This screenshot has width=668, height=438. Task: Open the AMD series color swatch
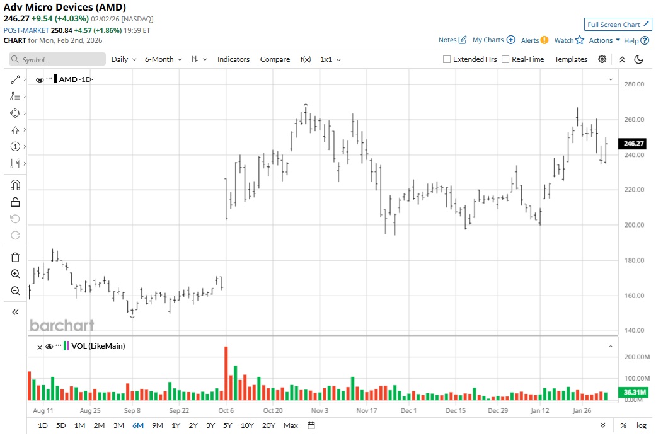coord(55,79)
